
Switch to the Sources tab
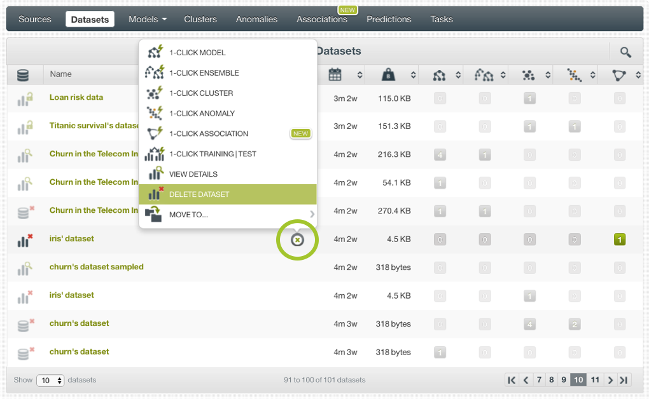[35, 19]
